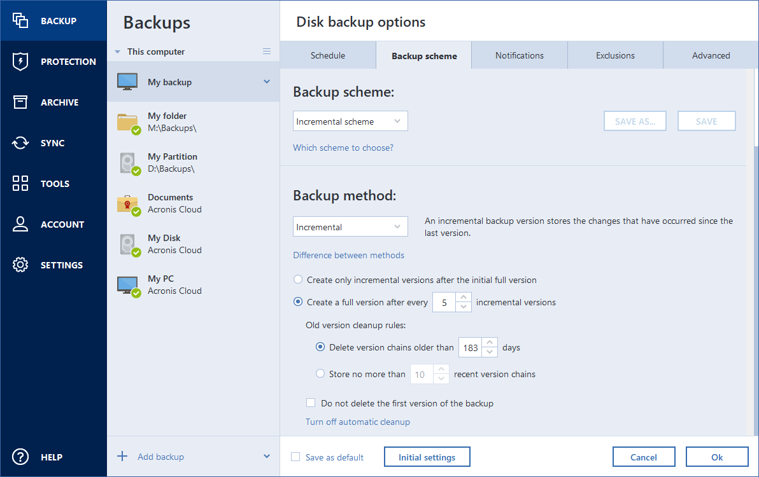
Task: Open the Exclusions tab
Action: tap(614, 55)
